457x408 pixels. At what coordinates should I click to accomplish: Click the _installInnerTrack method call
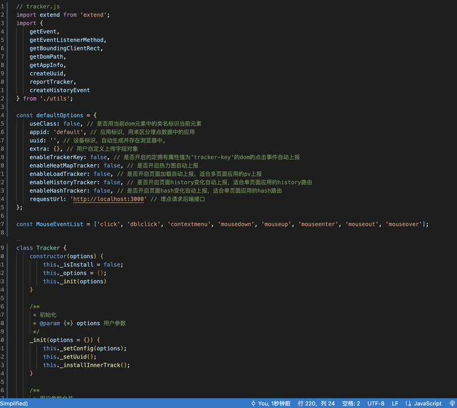tap(90, 365)
